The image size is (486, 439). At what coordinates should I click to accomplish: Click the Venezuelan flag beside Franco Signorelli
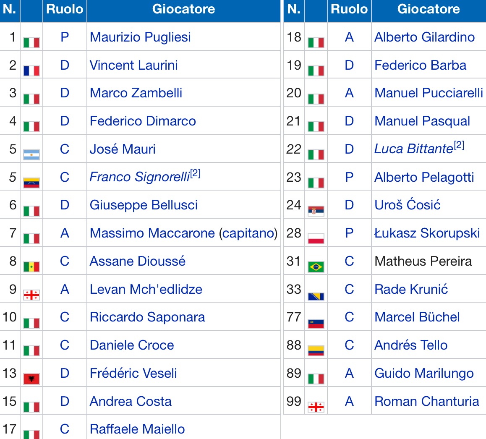[31, 183]
